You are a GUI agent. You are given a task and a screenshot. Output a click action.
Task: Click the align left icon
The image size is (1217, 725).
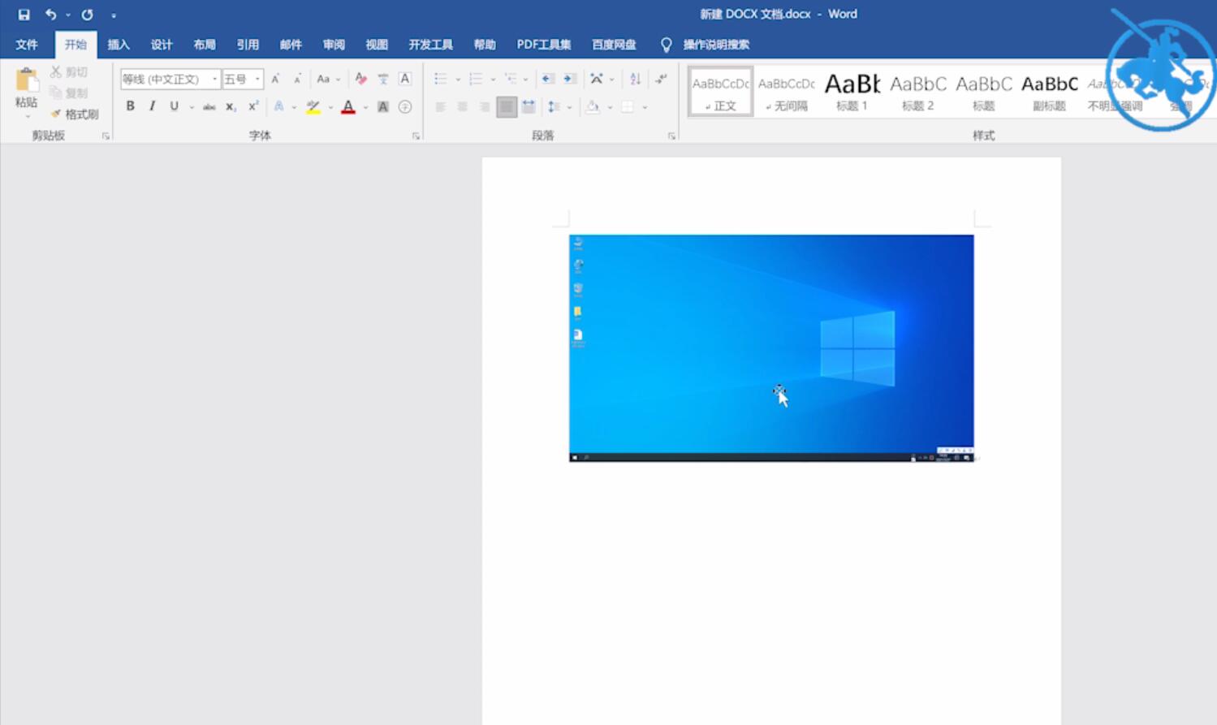[440, 106]
